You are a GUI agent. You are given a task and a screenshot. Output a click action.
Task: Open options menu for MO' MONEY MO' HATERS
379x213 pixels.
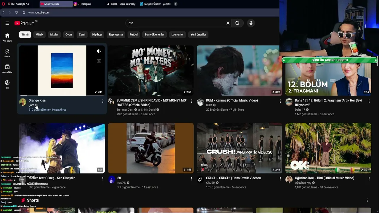pos(192,101)
